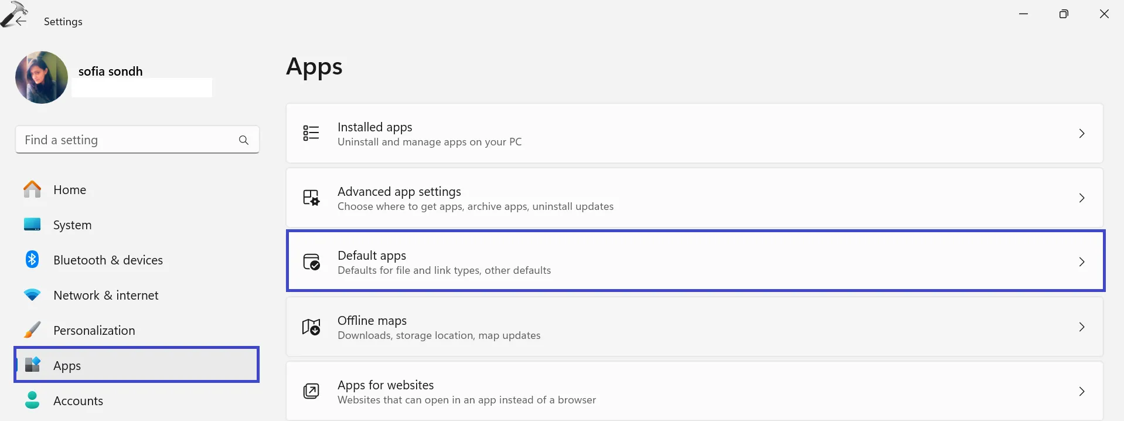Click the Bluetooth icon in sidebar
The width and height of the screenshot is (1124, 421).
(x=32, y=259)
